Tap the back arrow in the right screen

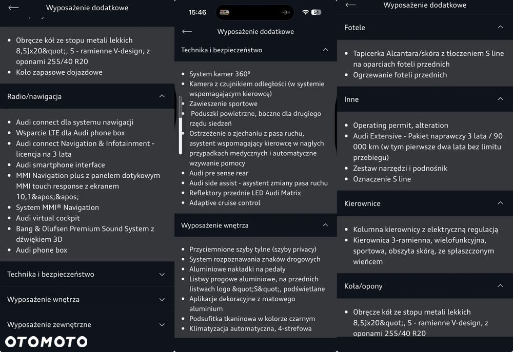tap(350, 5)
